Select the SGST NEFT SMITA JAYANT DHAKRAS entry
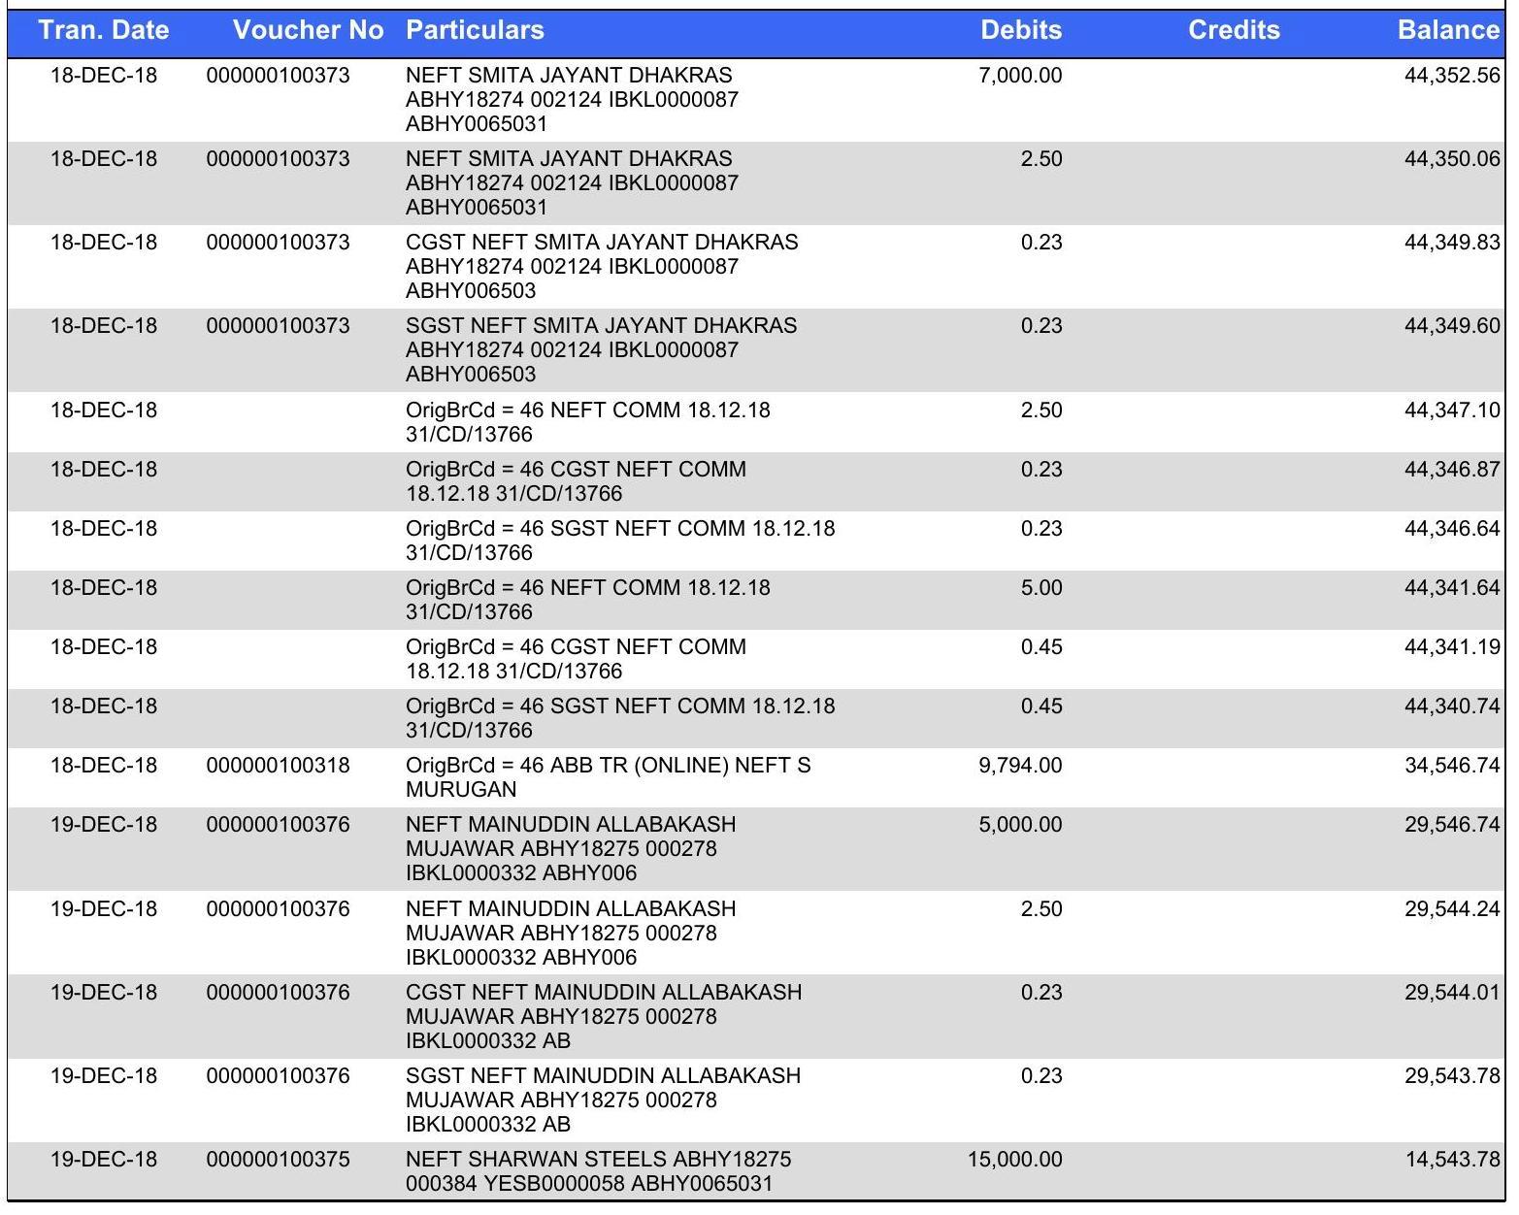This screenshot has width=1519, height=1215. coord(602,349)
